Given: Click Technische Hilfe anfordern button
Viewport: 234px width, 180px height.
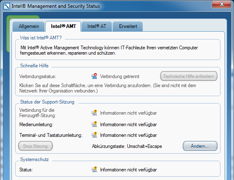Looking at the screenshot, I should tap(188, 76).
